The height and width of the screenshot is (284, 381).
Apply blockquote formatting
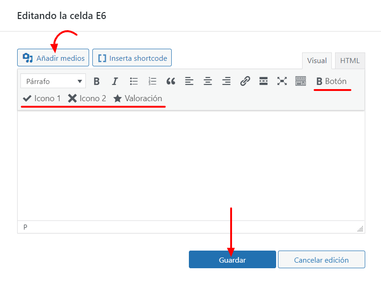tap(171, 81)
